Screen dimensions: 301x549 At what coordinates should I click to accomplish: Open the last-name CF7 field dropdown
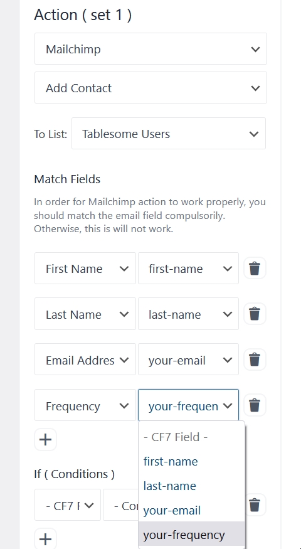pos(188,314)
